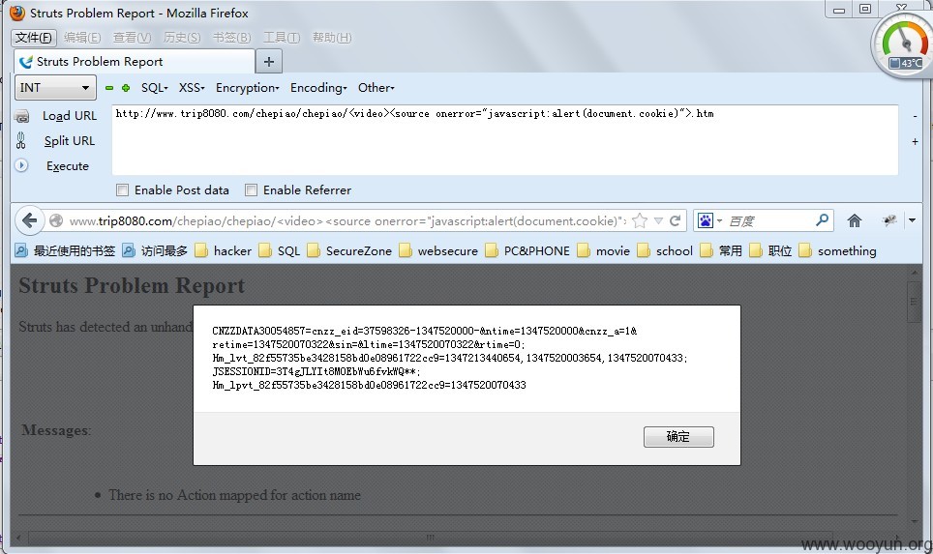Click the Execute play icon
This screenshot has width=933, height=554.
coord(21,165)
